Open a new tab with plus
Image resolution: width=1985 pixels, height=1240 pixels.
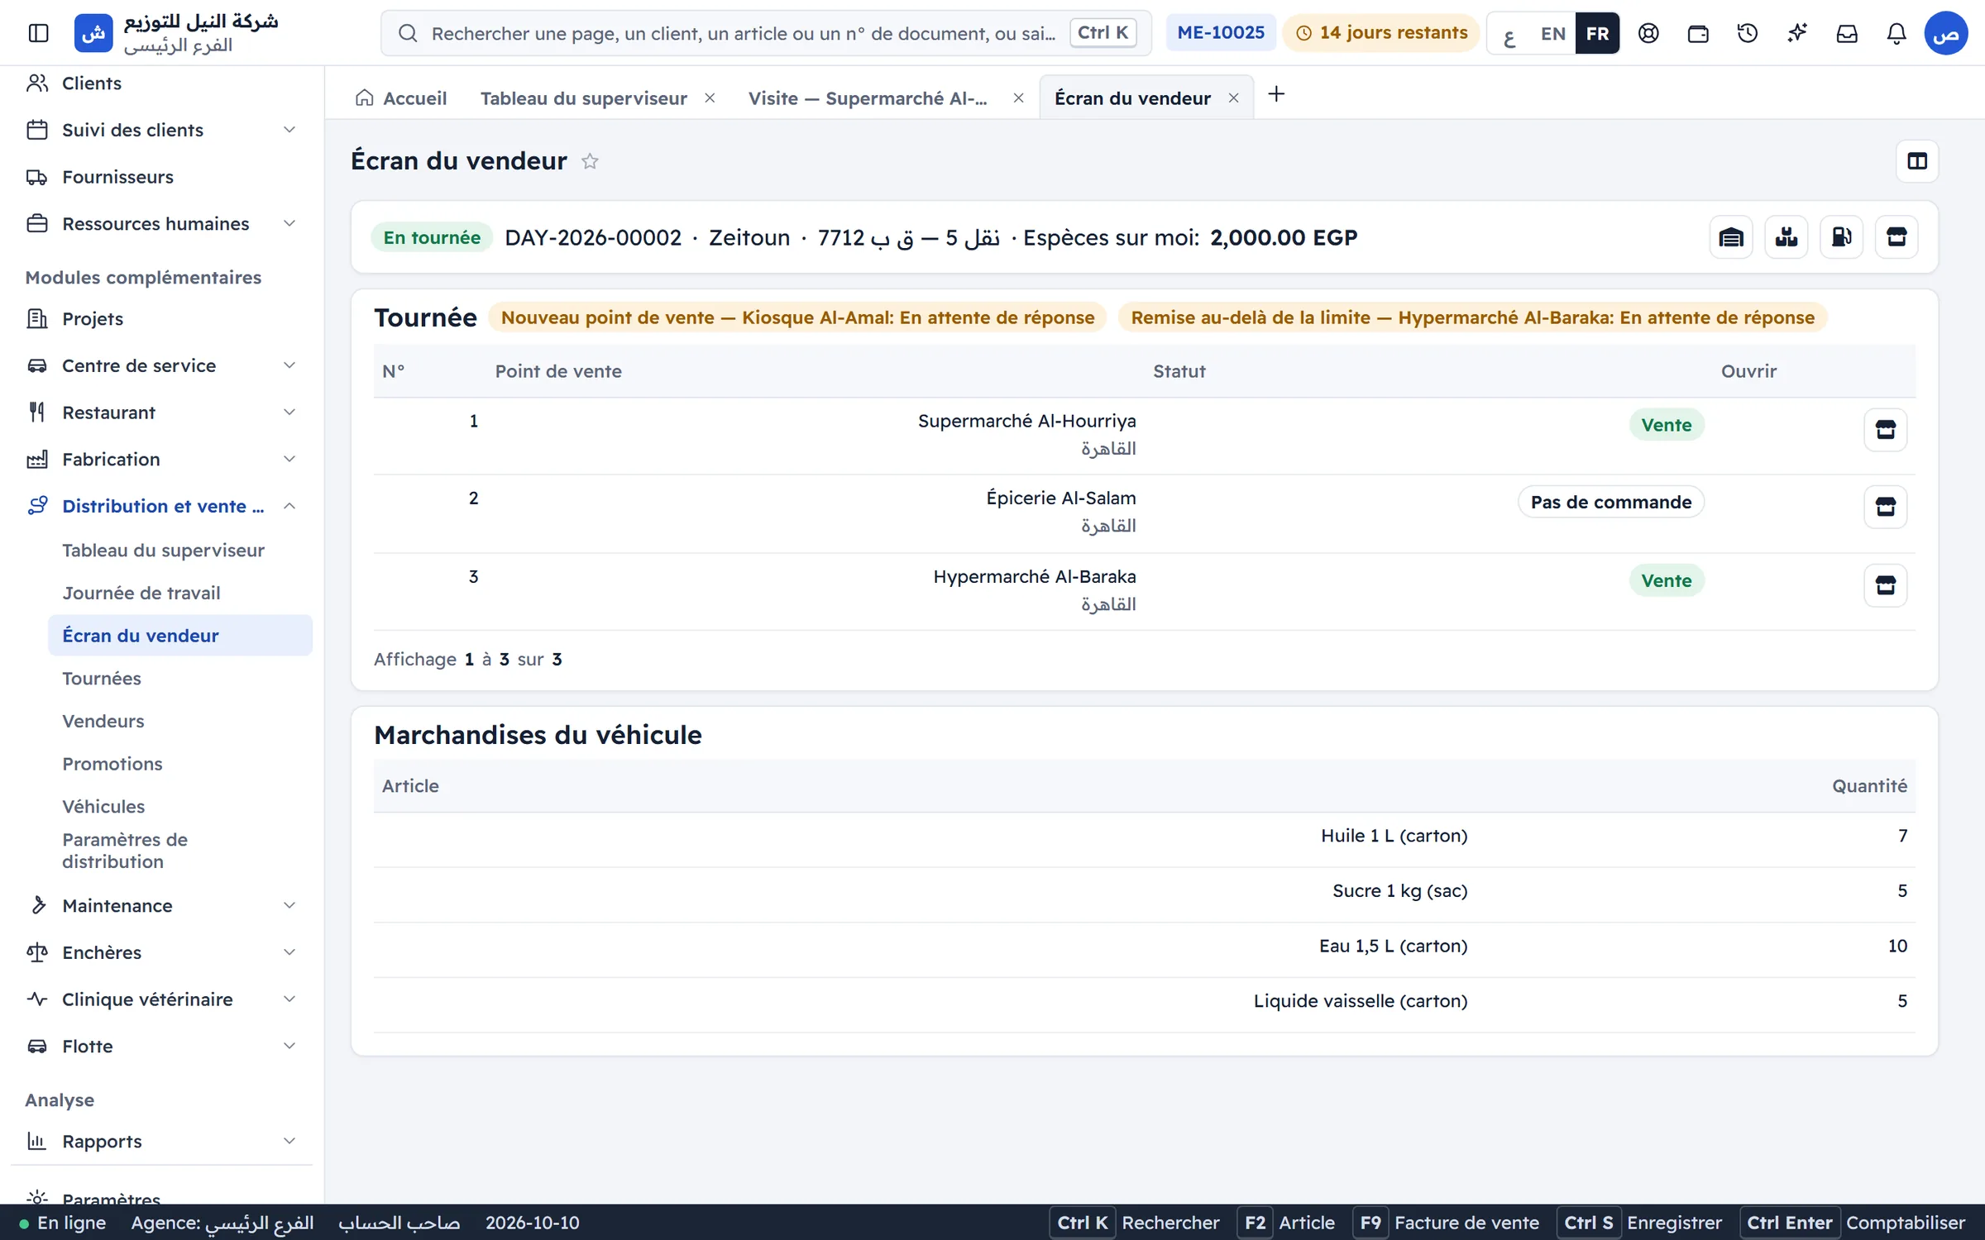[1276, 95]
